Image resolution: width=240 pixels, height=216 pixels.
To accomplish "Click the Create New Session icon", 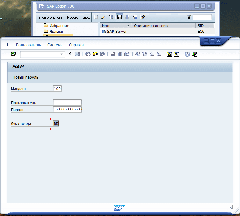I will pos(170,54).
